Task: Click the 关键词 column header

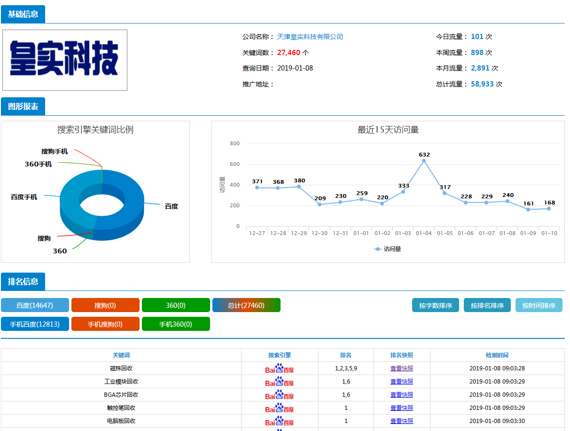Action: pyautogui.click(x=121, y=355)
